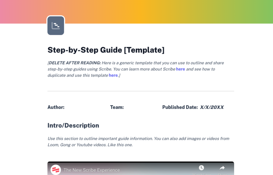Viewport: 273px width, 175px height.
Task: Open the first 'here' link about Scribe
Action: [x=180, y=69]
